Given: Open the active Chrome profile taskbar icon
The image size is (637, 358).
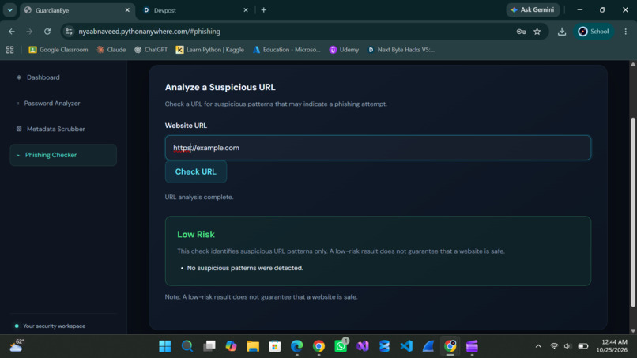Looking at the screenshot, I should tap(450, 346).
